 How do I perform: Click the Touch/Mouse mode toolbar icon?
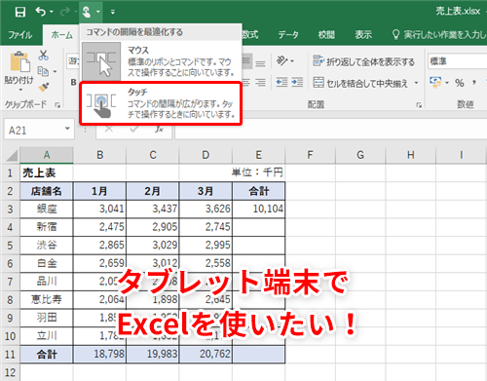(87, 13)
